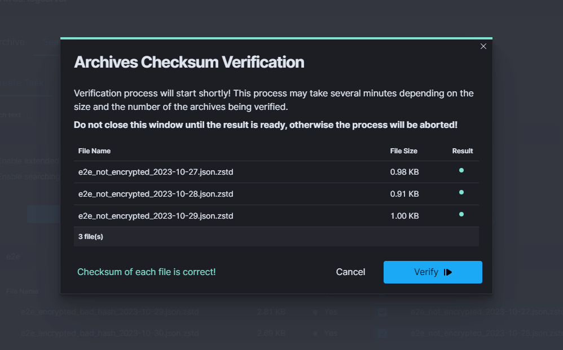This screenshot has height=350, width=563.
Task: Click the File Size column header
Action: pos(403,151)
